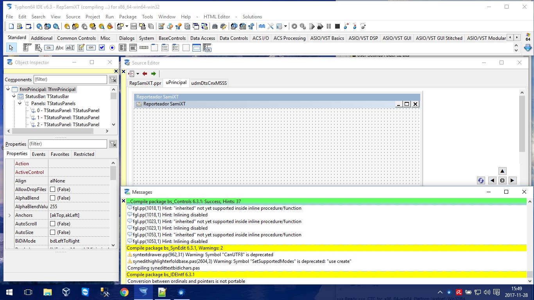The image size is (534, 300).
Task: Toggle the AlphaBlend checkbox
Action: [x=52, y=198]
